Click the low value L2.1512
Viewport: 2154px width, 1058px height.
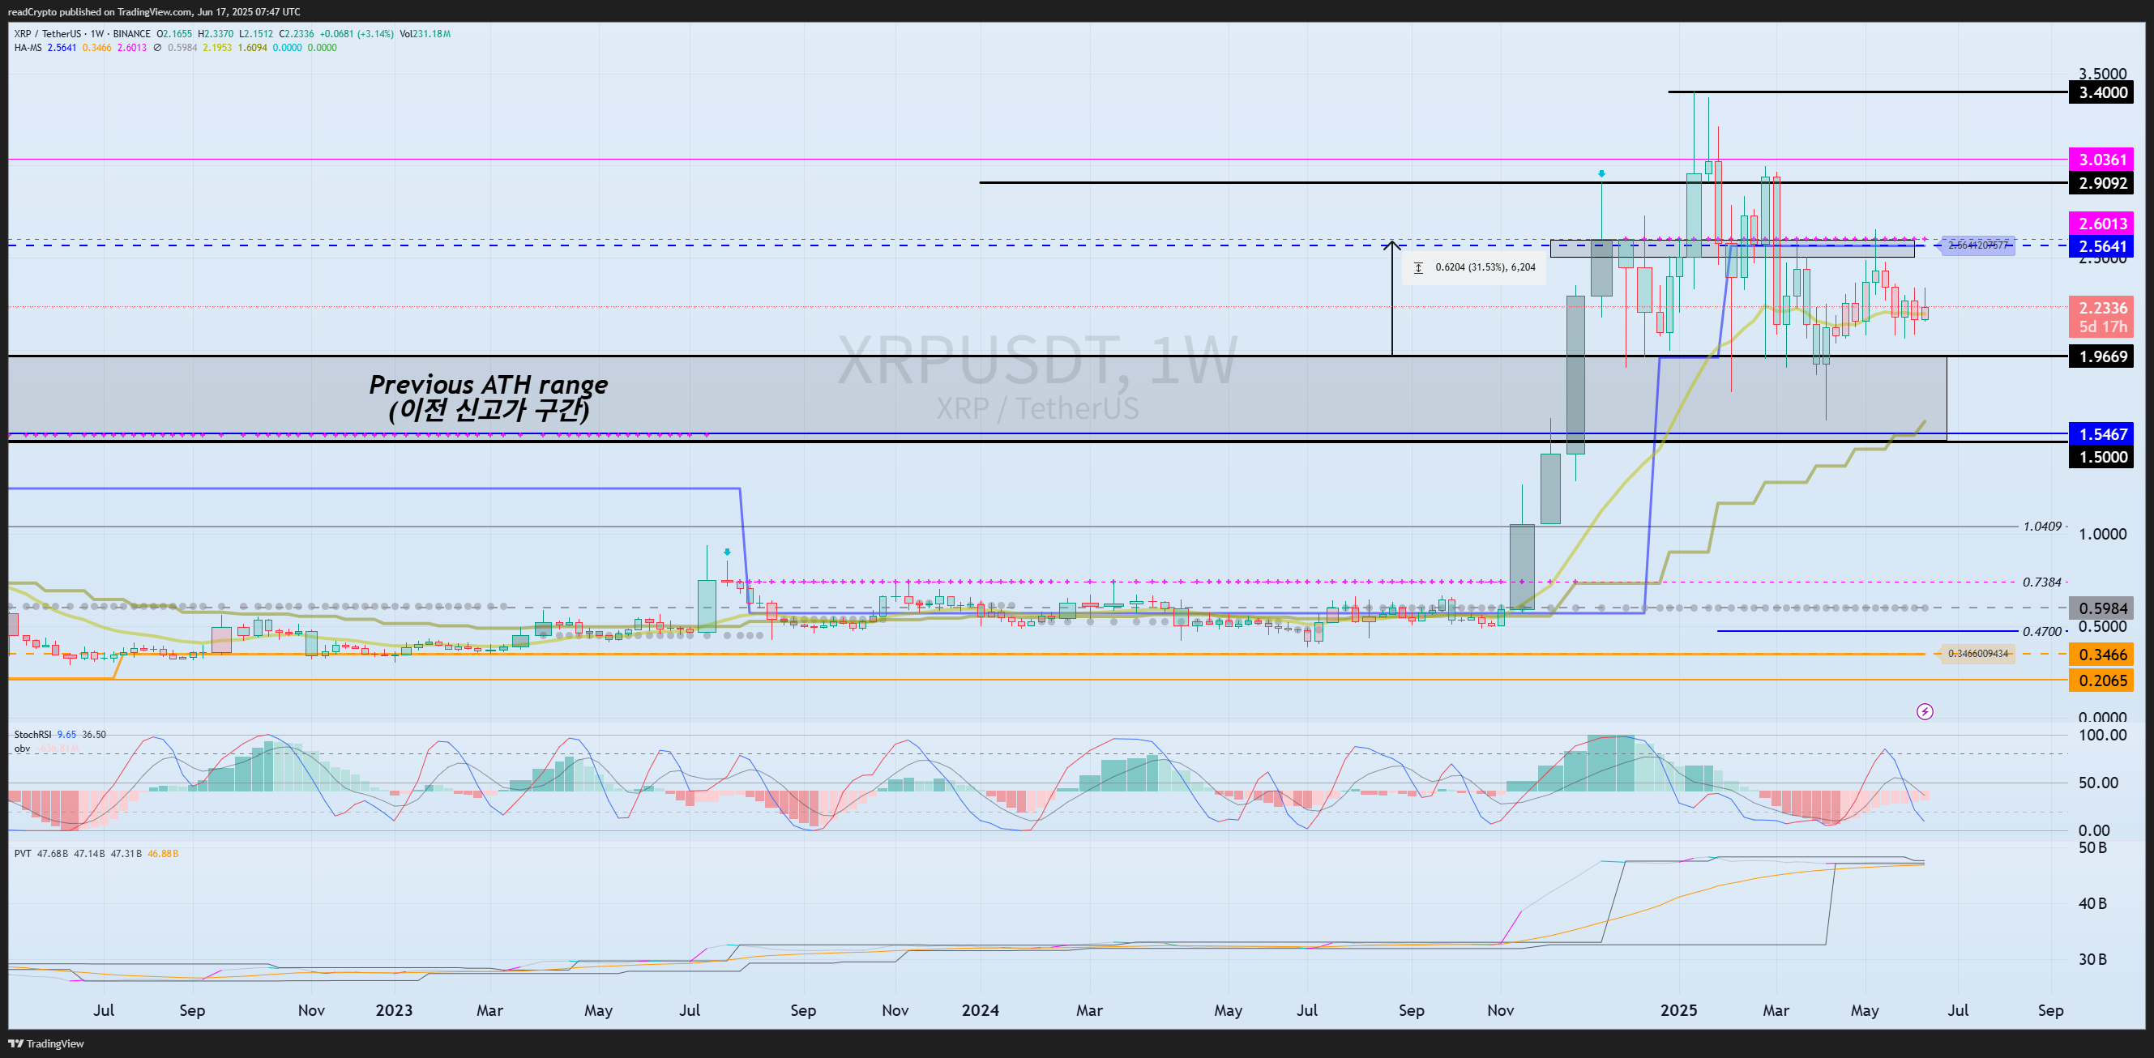click(x=256, y=33)
